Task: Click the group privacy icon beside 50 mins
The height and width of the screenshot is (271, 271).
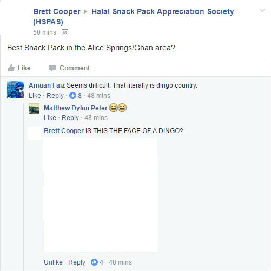Action: click(65, 32)
